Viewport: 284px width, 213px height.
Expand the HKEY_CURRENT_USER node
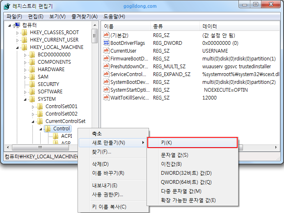coord(17,40)
